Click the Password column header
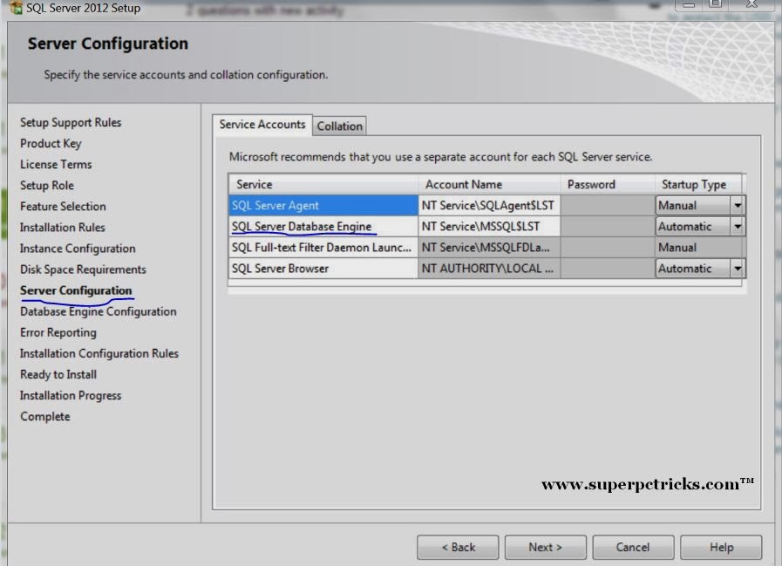The height and width of the screenshot is (566, 782). (608, 184)
